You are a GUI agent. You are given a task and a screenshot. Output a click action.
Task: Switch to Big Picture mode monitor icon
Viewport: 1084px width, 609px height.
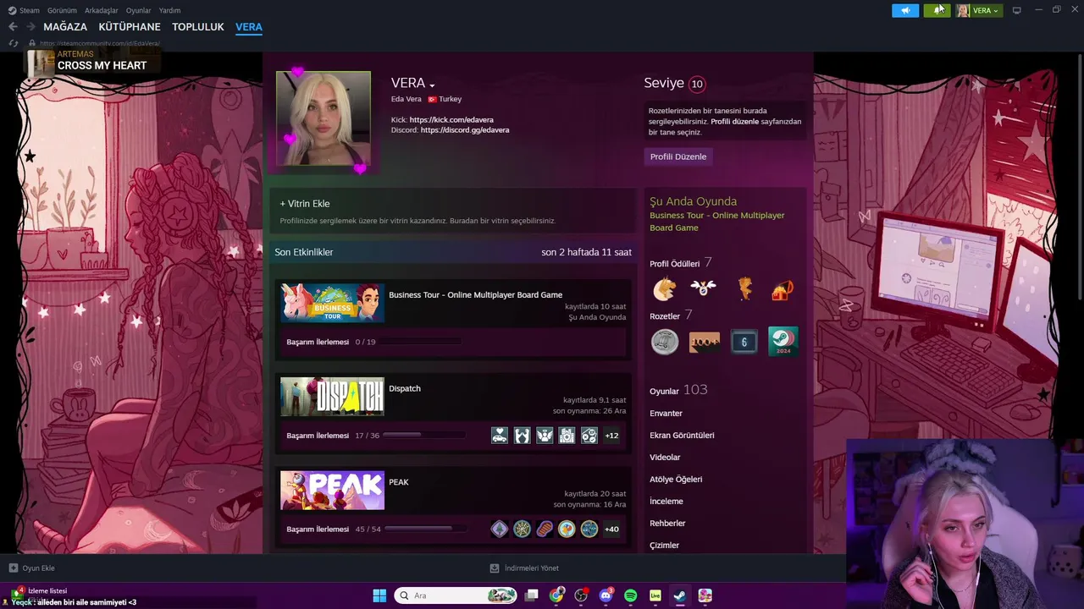(x=1017, y=10)
